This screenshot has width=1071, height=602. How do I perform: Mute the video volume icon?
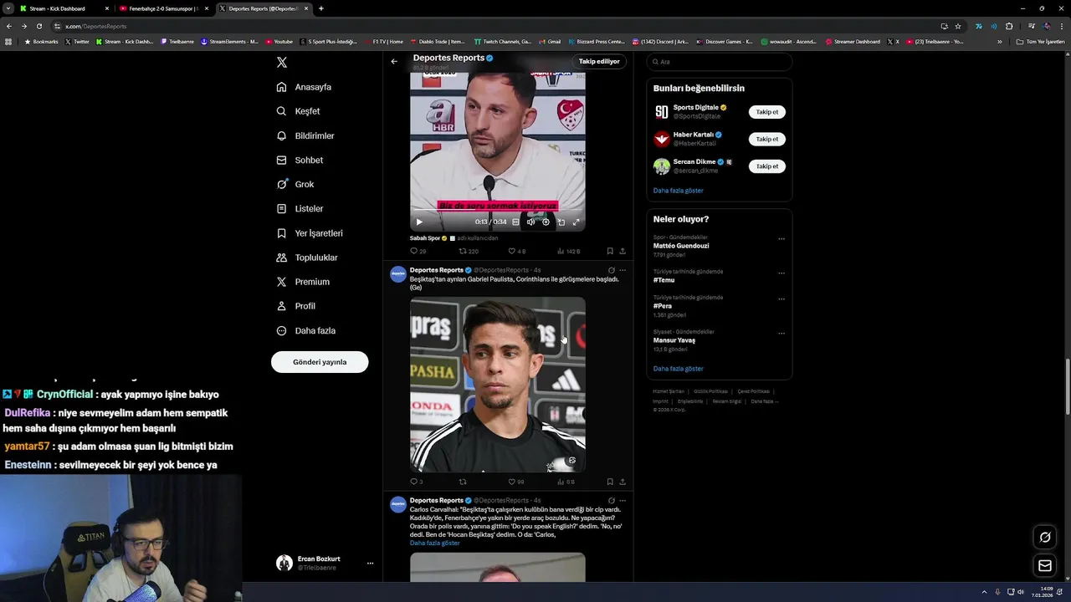pos(530,222)
